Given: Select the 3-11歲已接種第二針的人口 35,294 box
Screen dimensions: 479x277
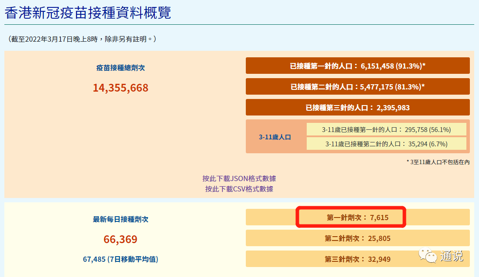Looking at the screenshot, I should point(386,144).
